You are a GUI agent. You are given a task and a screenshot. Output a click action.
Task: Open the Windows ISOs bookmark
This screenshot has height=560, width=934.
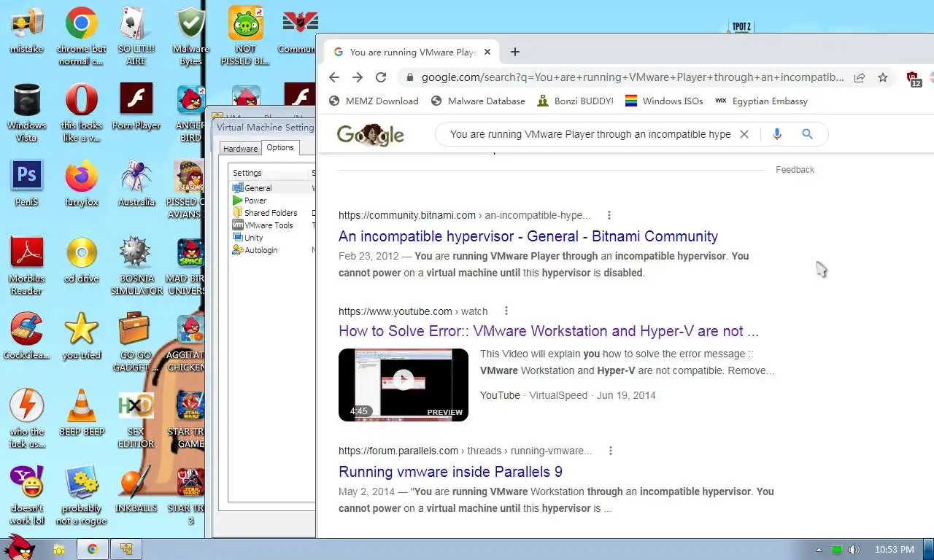pyautogui.click(x=664, y=101)
